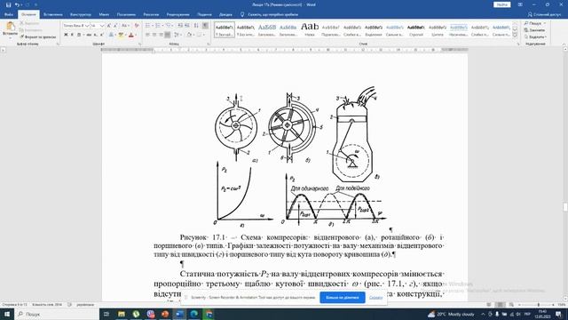
Task: Open ribbon display options icon in title bar
Action: 520,4
